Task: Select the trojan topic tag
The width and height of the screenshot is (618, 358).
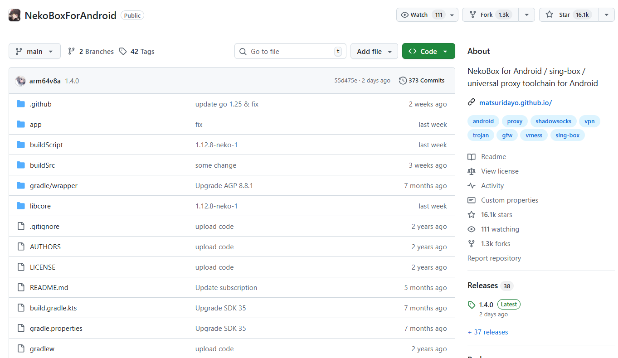Action: coord(481,135)
